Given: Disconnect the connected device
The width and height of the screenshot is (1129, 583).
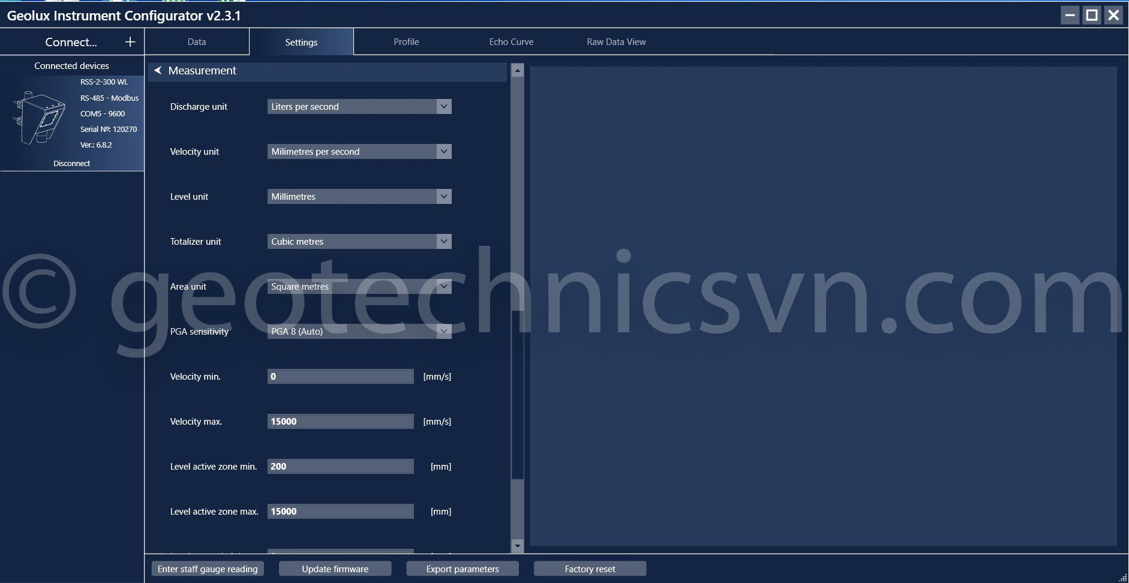Looking at the screenshot, I should click(x=71, y=163).
